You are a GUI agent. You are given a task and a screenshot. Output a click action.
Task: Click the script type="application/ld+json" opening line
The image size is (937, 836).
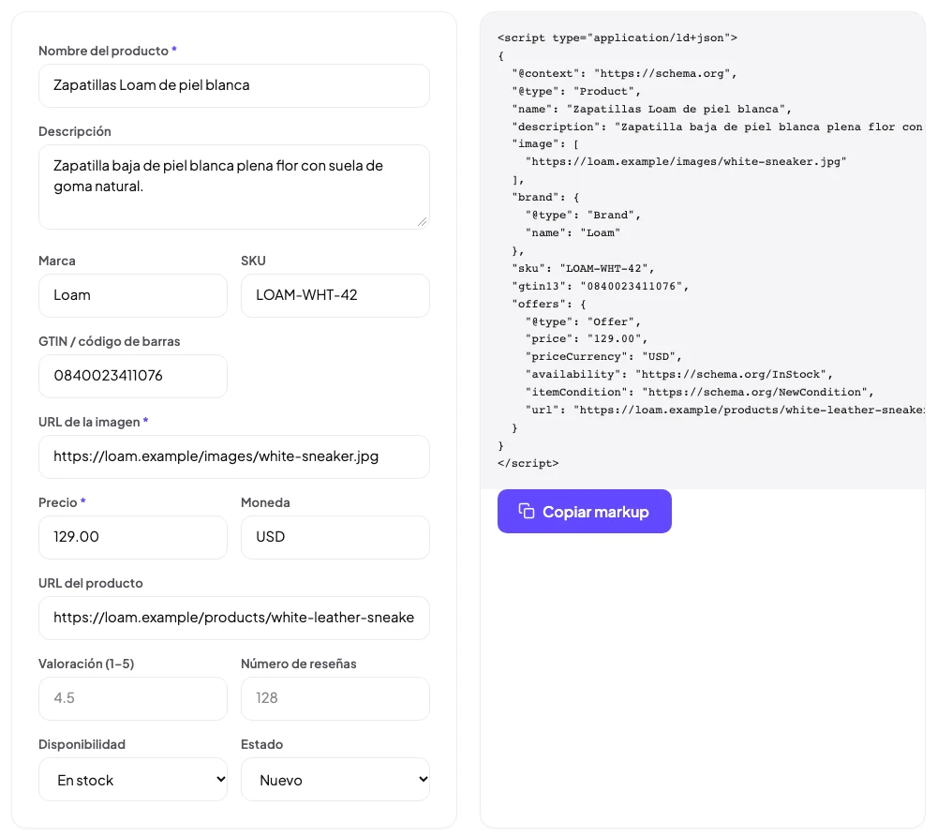point(617,37)
